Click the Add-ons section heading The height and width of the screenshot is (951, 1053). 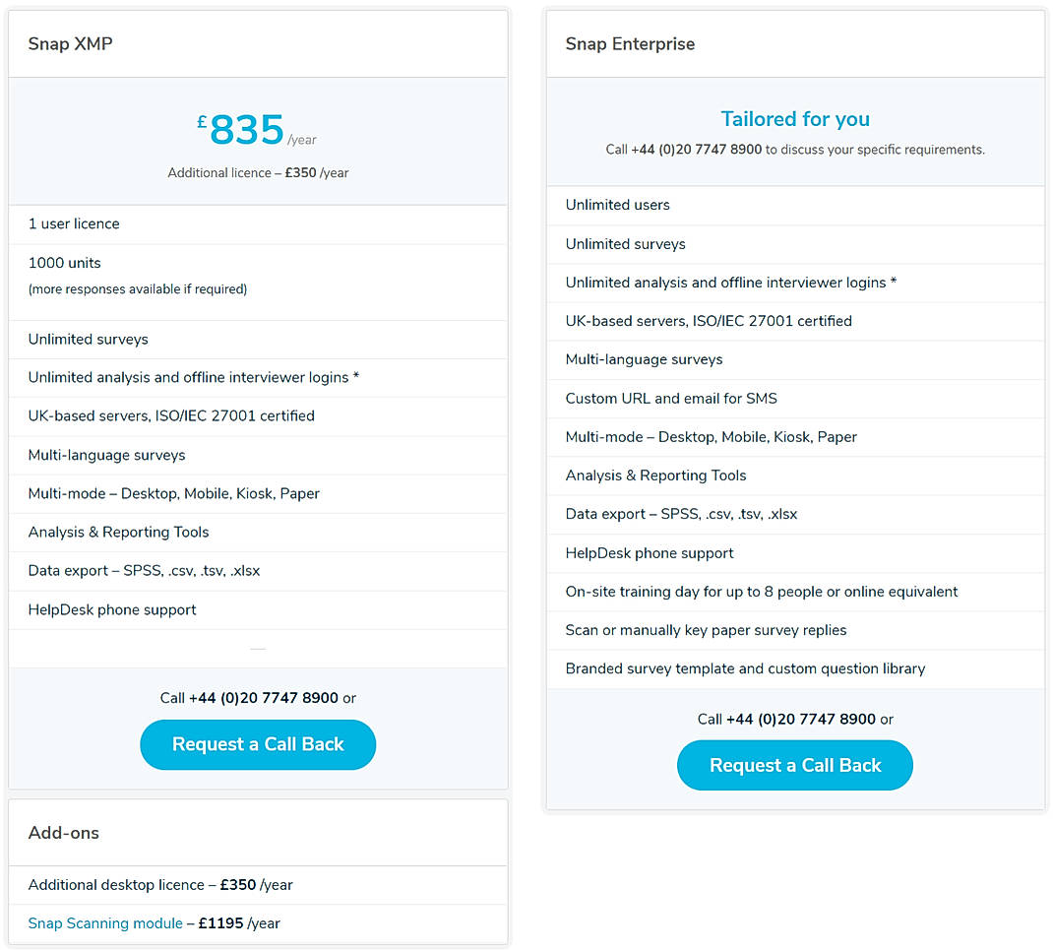point(63,833)
